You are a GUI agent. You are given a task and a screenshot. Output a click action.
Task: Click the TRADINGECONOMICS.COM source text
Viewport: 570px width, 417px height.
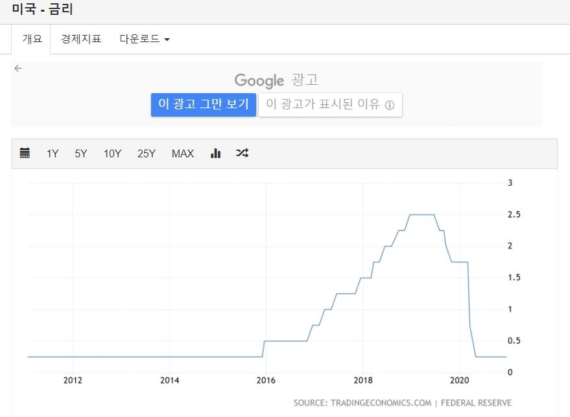pos(381,403)
